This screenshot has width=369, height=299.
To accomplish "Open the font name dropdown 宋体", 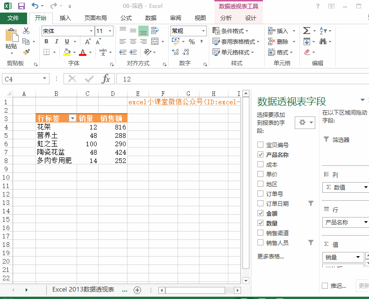I will point(91,31).
